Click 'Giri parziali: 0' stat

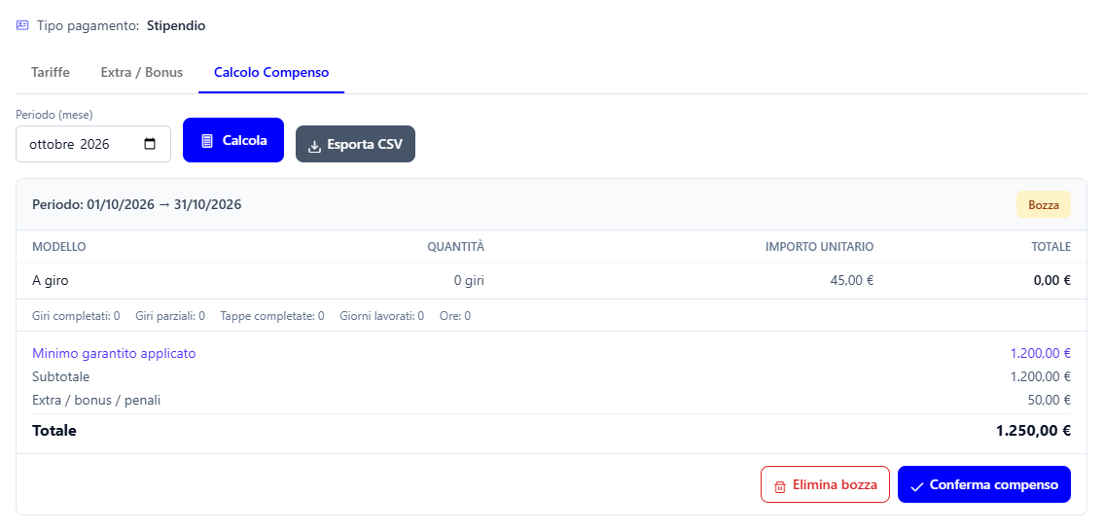[x=170, y=316]
